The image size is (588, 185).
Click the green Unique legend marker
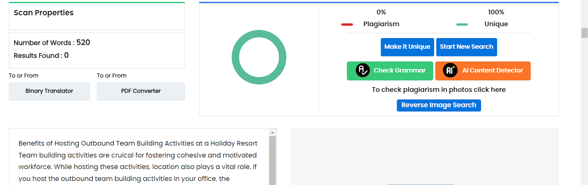pyautogui.click(x=462, y=25)
